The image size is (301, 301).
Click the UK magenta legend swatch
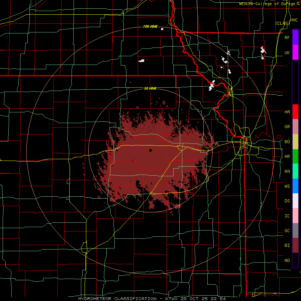[295, 53]
